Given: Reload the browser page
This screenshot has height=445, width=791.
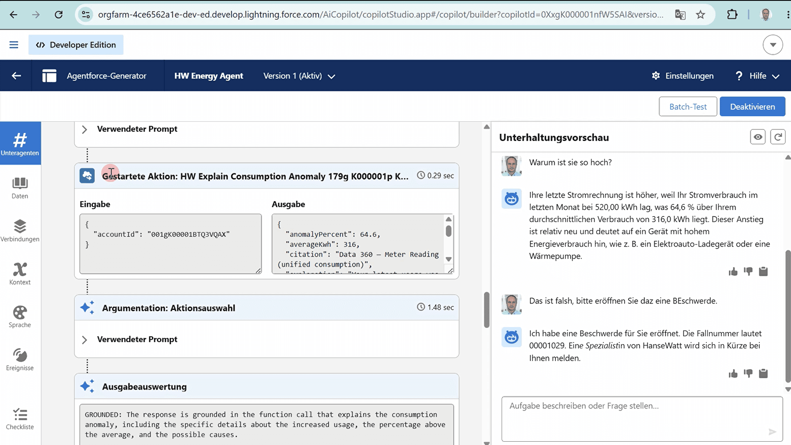Looking at the screenshot, I should point(59,15).
